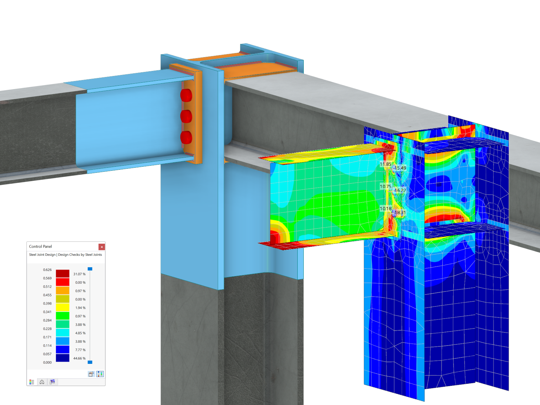The image size is (540, 405).
Task: Click the 16.22 result label on model
Action: pyautogui.click(x=400, y=190)
